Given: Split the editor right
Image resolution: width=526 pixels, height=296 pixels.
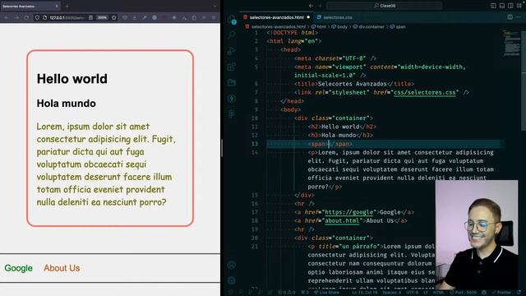Looking at the screenshot, I should [x=510, y=17].
